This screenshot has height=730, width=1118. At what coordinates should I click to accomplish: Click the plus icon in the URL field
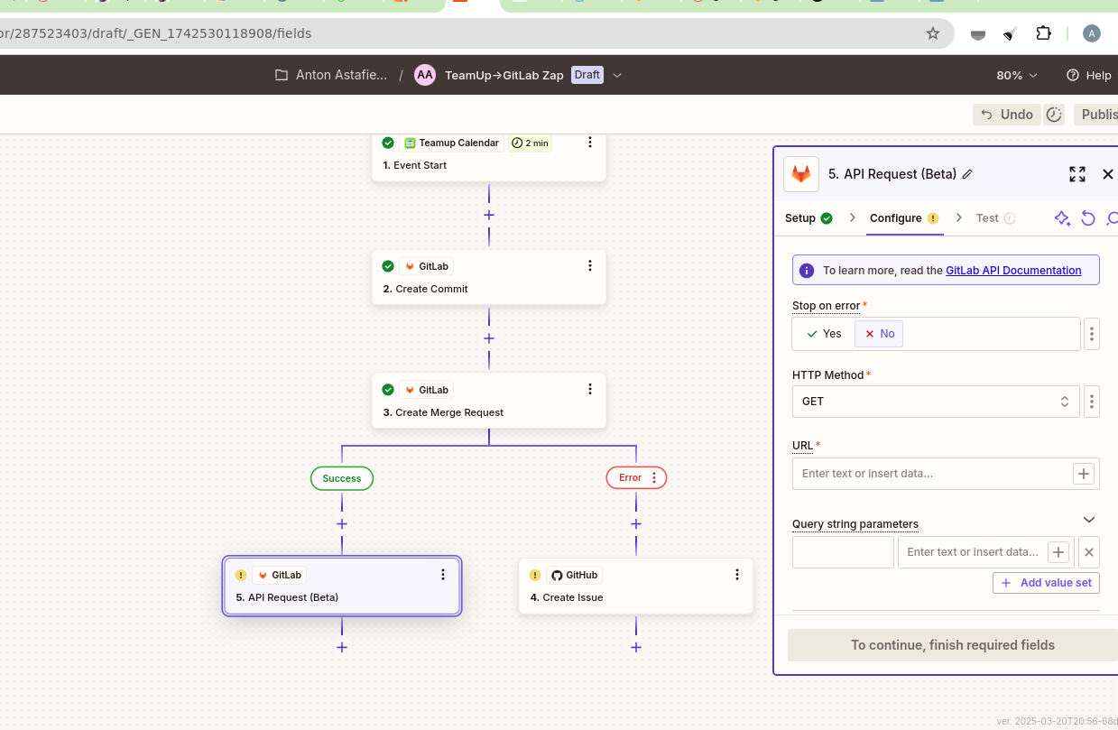1084,474
